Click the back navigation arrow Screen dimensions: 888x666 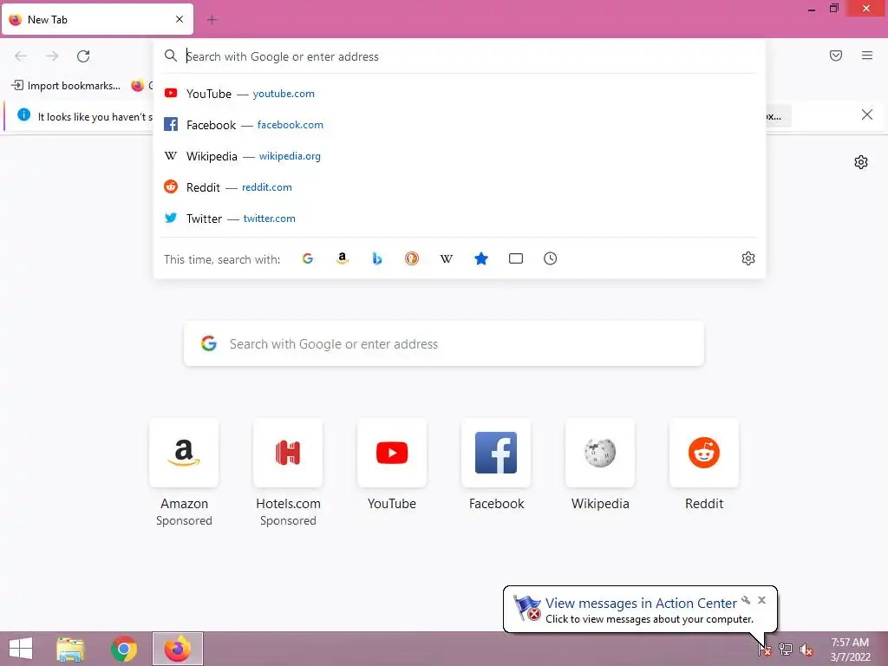(21, 56)
